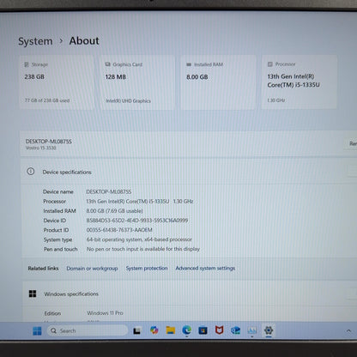The width and height of the screenshot is (357, 357).
Task: Open McAfee from the taskbar
Action: point(219,330)
